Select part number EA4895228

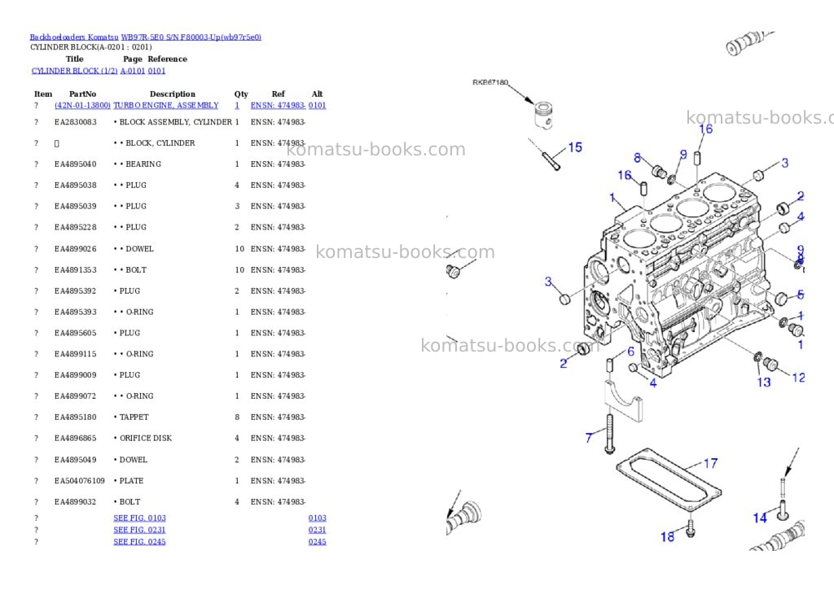pyautogui.click(x=76, y=227)
